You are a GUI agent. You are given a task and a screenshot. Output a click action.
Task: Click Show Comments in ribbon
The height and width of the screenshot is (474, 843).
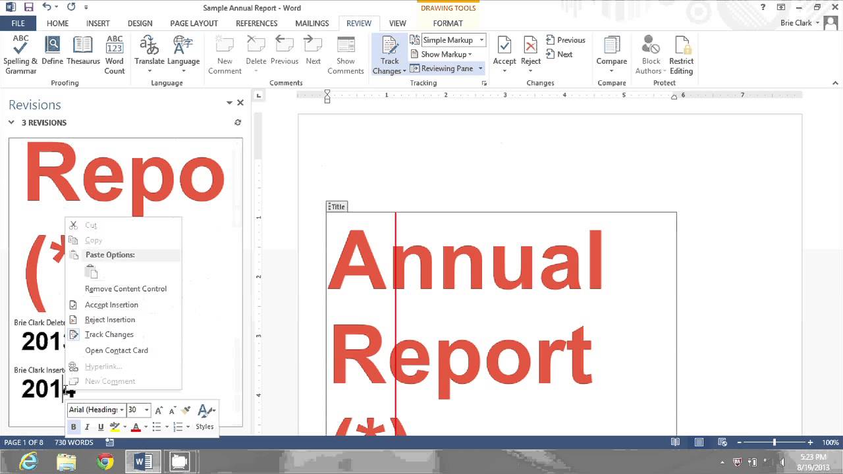346,55
